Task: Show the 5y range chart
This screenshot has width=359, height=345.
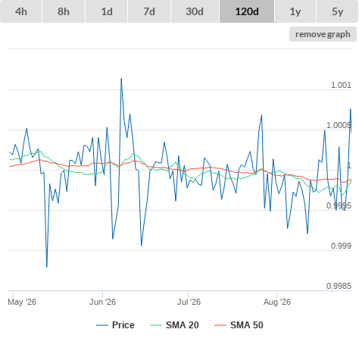Action: 338,11
